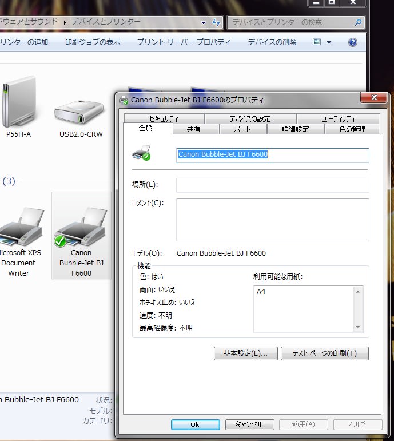Click the 速度: 不明 text
Viewport: 394px width, 441px height.
point(156,315)
